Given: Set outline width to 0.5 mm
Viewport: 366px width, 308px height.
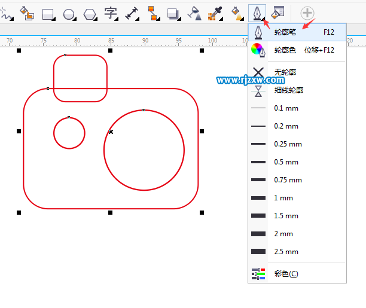Looking at the screenshot, I should click(286, 162).
